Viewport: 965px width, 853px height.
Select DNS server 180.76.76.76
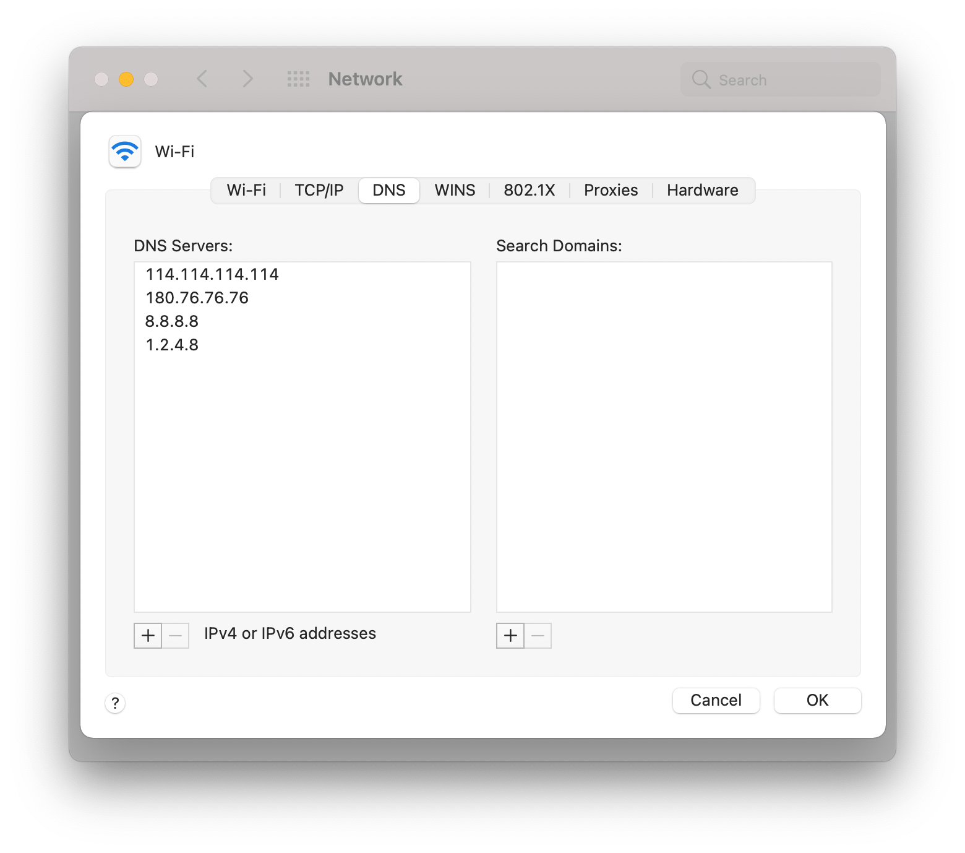pyautogui.click(x=302, y=298)
